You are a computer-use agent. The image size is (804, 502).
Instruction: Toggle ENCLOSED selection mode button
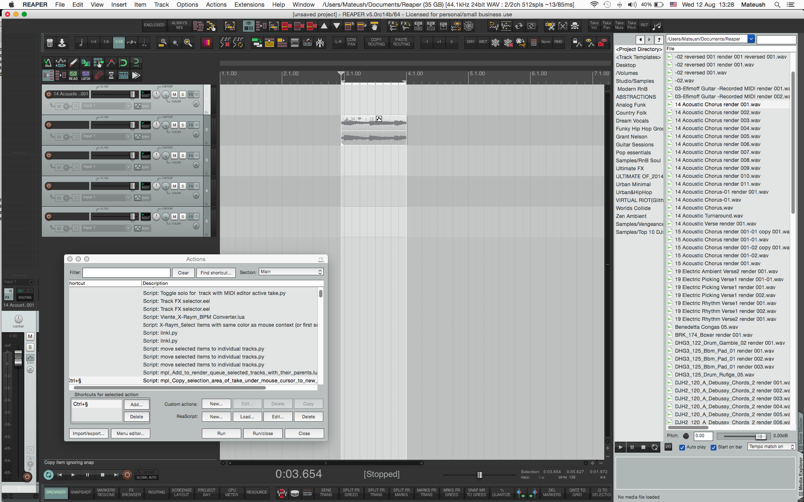point(154,26)
